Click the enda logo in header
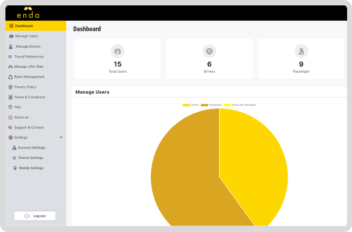 [28, 12]
